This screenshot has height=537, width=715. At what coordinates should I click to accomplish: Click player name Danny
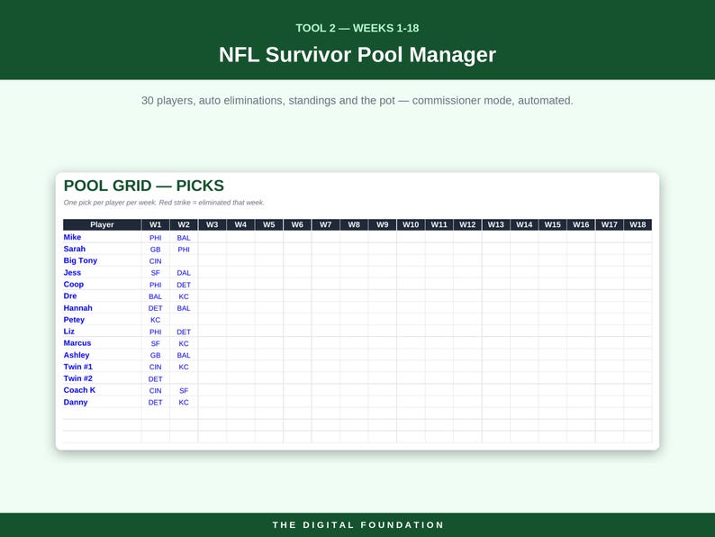click(76, 402)
